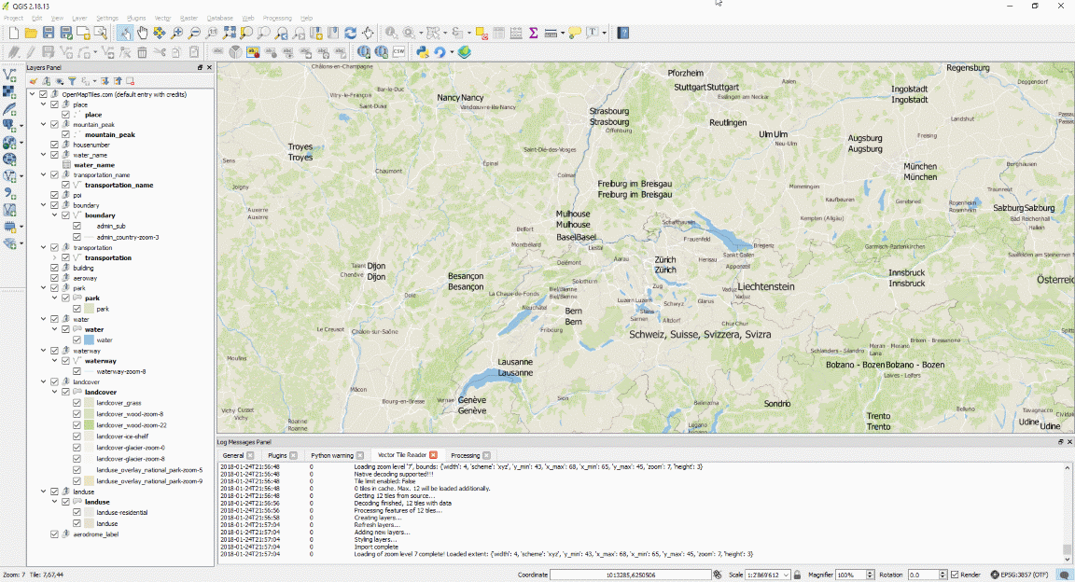The image size is (1075, 582).
Task: Select the park layer swatch
Action: (89, 309)
